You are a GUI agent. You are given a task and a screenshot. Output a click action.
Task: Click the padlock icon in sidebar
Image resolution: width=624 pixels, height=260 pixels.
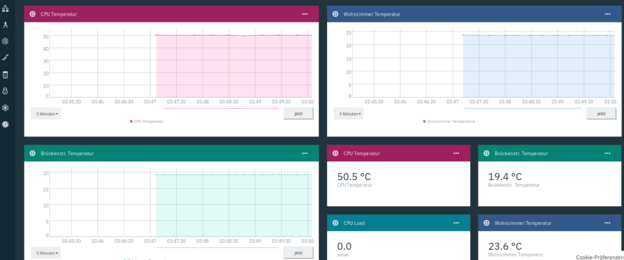pyautogui.click(x=5, y=91)
